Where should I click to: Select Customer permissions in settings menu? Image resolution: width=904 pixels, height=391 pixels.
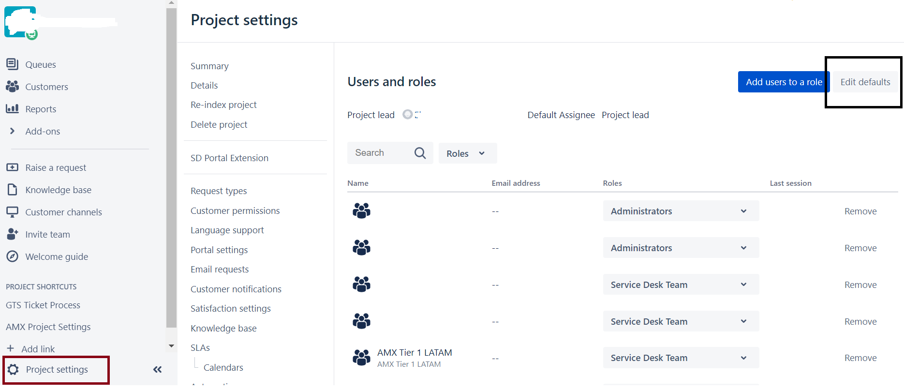click(235, 211)
